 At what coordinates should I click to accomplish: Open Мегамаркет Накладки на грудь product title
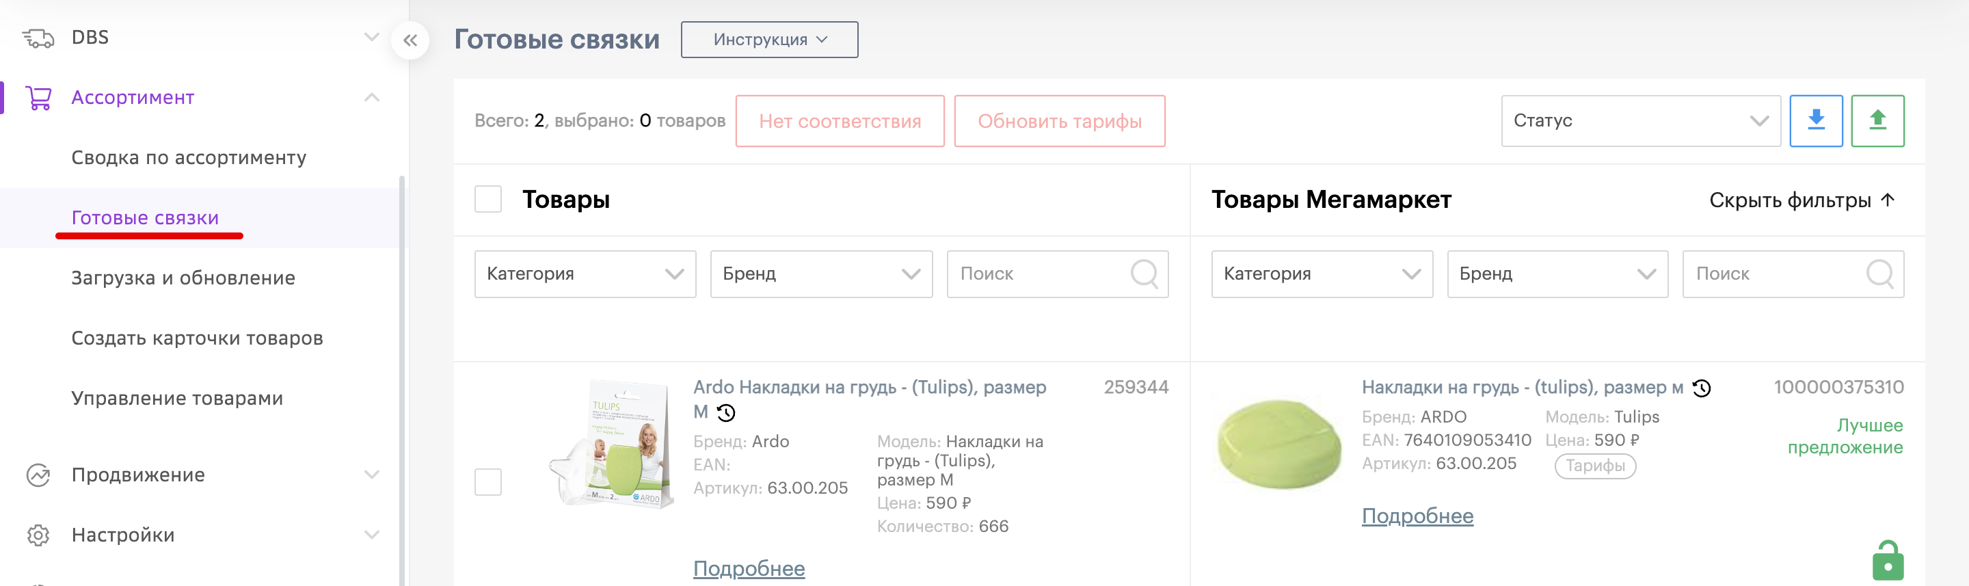(x=1523, y=387)
